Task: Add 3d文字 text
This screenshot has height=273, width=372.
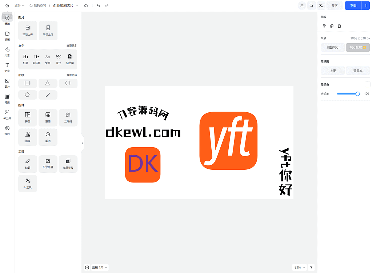Action: coord(70,59)
